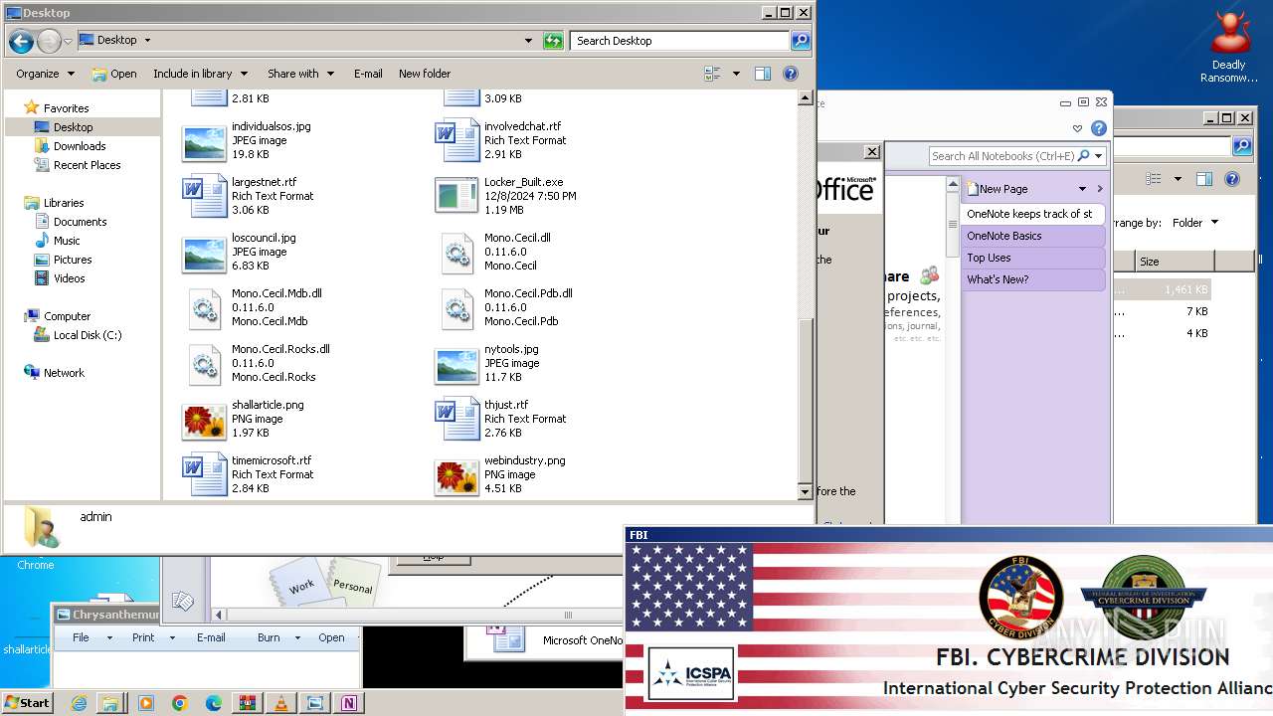The height and width of the screenshot is (716, 1273).
Task: Select 'OneNote keeps track of st' page tab
Action: pos(1033,214)
